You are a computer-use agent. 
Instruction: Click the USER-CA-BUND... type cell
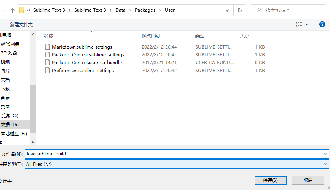tap(215, 63)
